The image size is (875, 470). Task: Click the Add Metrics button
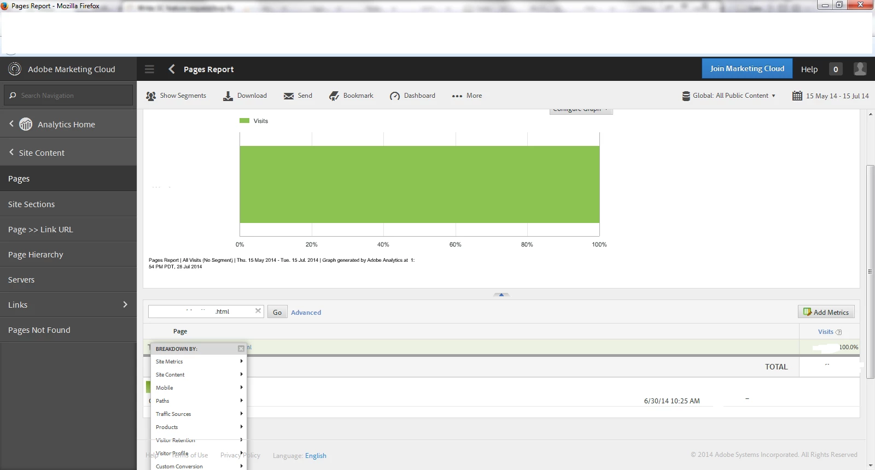826,312
